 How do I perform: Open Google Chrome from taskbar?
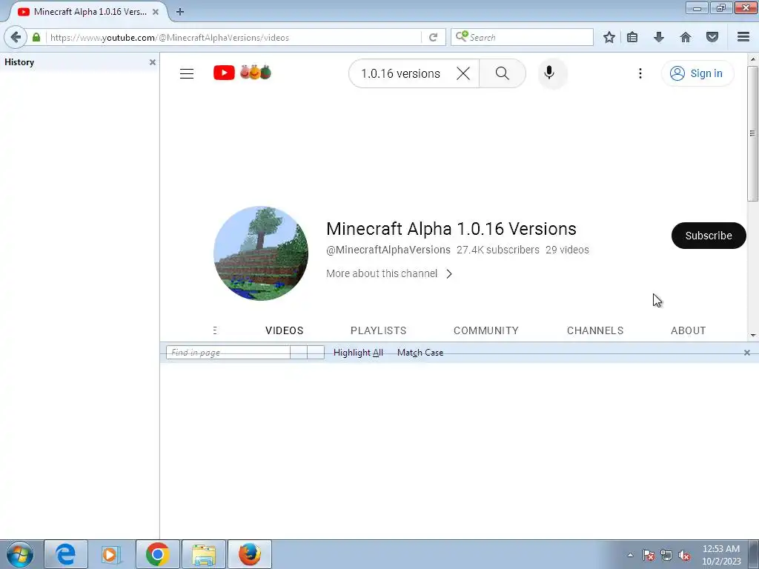157,554
